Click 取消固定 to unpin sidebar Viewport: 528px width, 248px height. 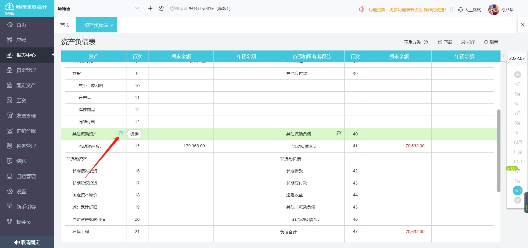[27, 242]
